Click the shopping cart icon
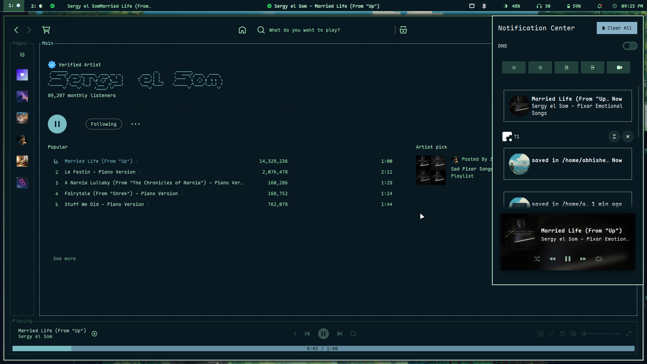This screenshot has height=364, width=647. click(46, 30)
